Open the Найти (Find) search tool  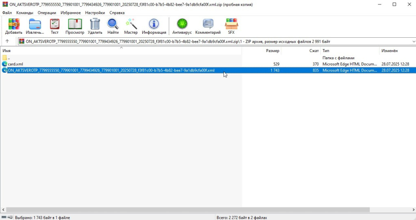(113, 26)
